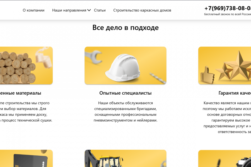This screenshot has height=167, width=251.
Task: Call the +7(969)738-08 phone number
Action: tap(228, 8)
